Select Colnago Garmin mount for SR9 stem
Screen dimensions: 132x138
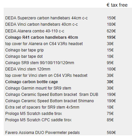tap(38, 88)
